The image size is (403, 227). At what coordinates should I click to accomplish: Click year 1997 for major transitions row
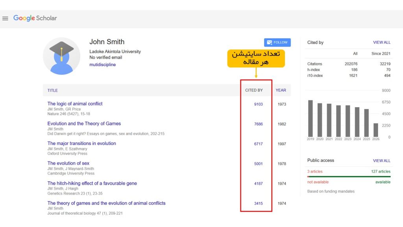tap(282, 144)
